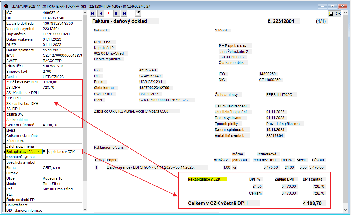This screenshot has height=215, width=351.
Task: Select the invoice number č. 22312804 in the header
Action: coord(281,21)
